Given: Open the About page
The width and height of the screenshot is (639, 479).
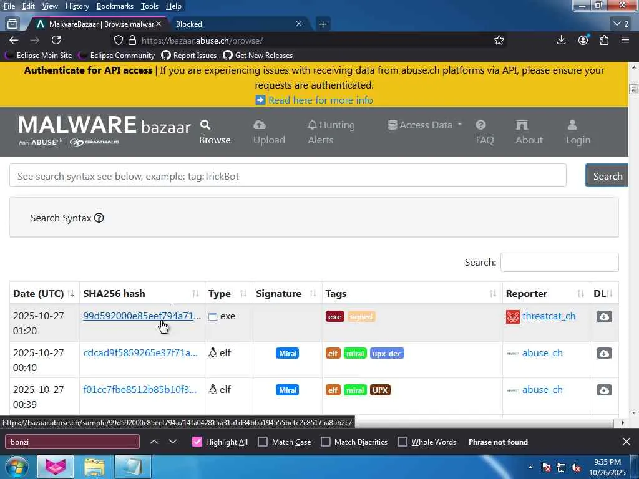Looking at the screenshot, I should 529,132.
